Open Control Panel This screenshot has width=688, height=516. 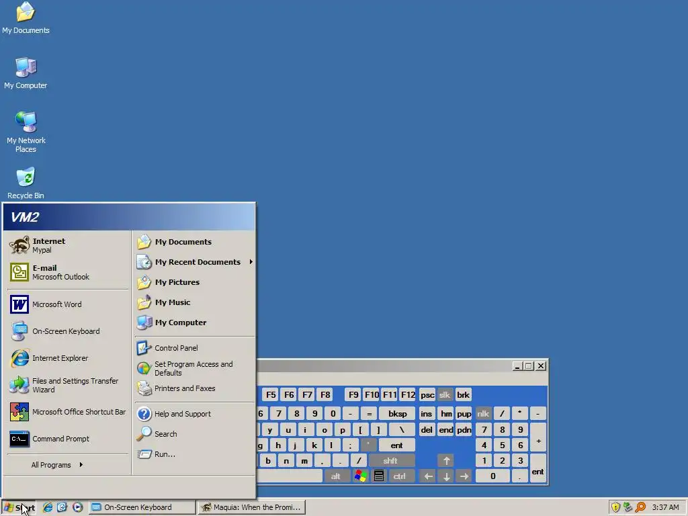[195, 348]
